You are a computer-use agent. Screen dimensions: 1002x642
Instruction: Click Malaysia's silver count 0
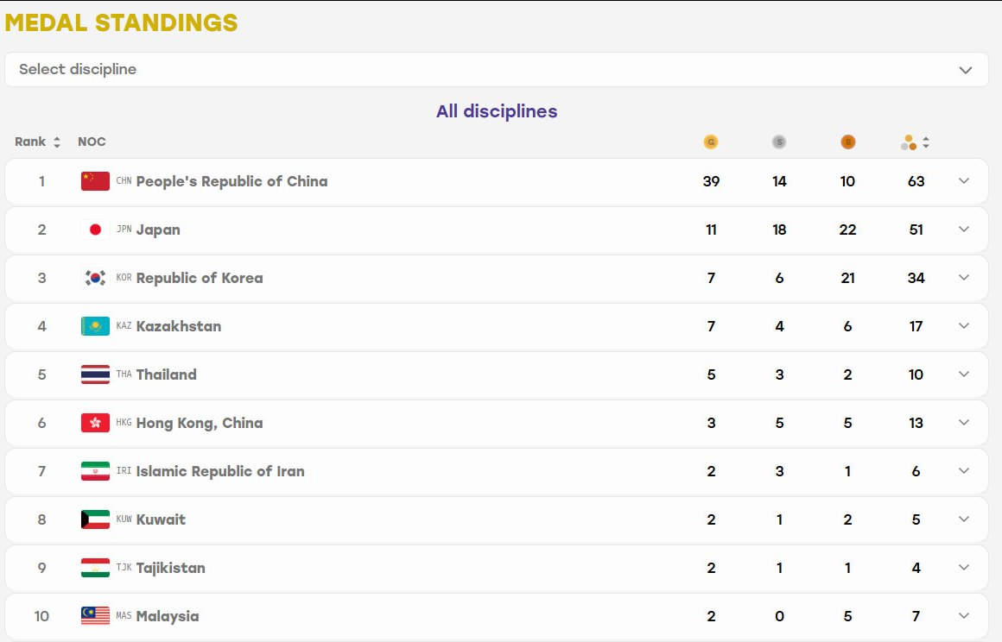pyautogui.click(x=780, y=616)
